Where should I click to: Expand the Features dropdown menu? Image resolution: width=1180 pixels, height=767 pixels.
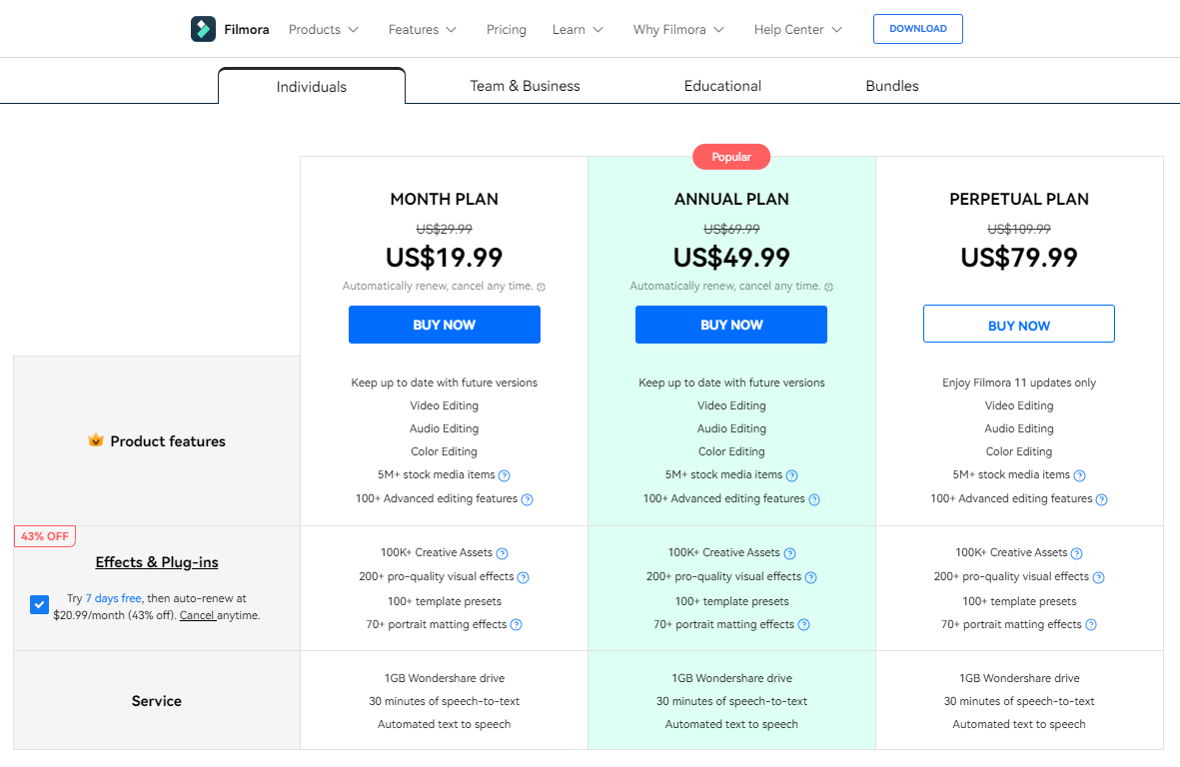click(423, 30)
